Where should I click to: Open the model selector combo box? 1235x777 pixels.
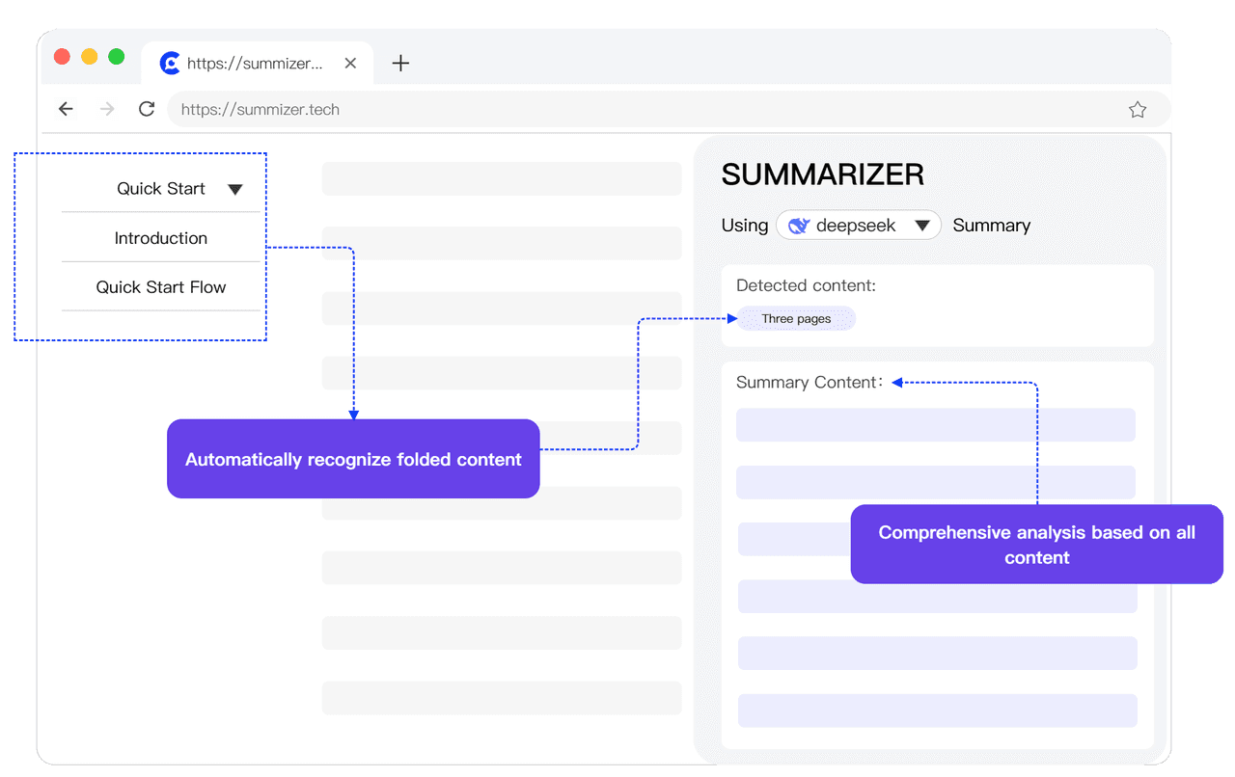[858, 225]
